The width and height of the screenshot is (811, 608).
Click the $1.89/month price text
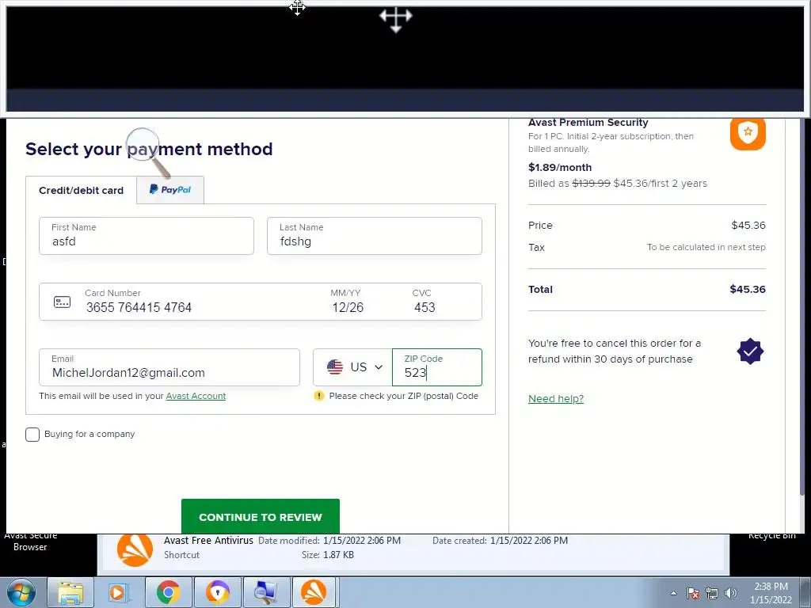coord(560,168)
